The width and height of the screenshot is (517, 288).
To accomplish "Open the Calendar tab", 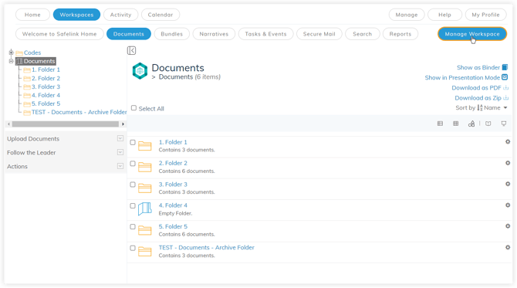I will (161, 15).
